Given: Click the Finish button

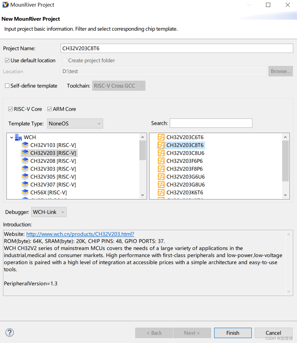Looking at the screenshot, I should (x=233, y=333).
